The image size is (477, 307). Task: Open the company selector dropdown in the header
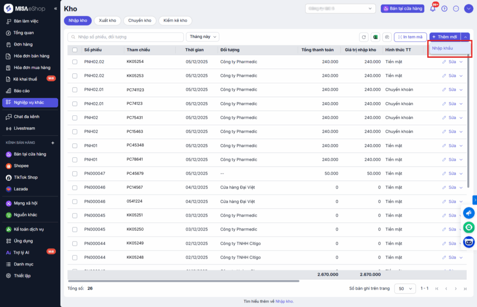coord(340,8)
